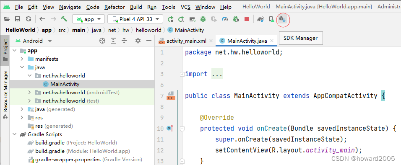The image size is (401, 165).
Task: Open the Navigate menu
Action: tap(70, 7)
